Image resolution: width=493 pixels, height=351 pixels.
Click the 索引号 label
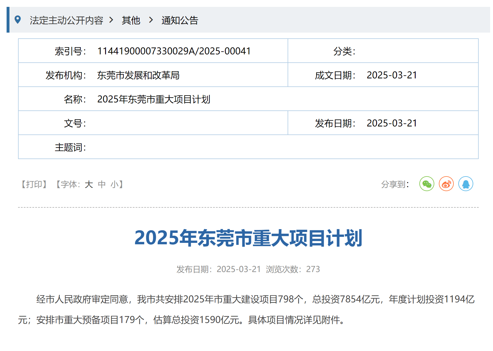[x=70, y=51]
